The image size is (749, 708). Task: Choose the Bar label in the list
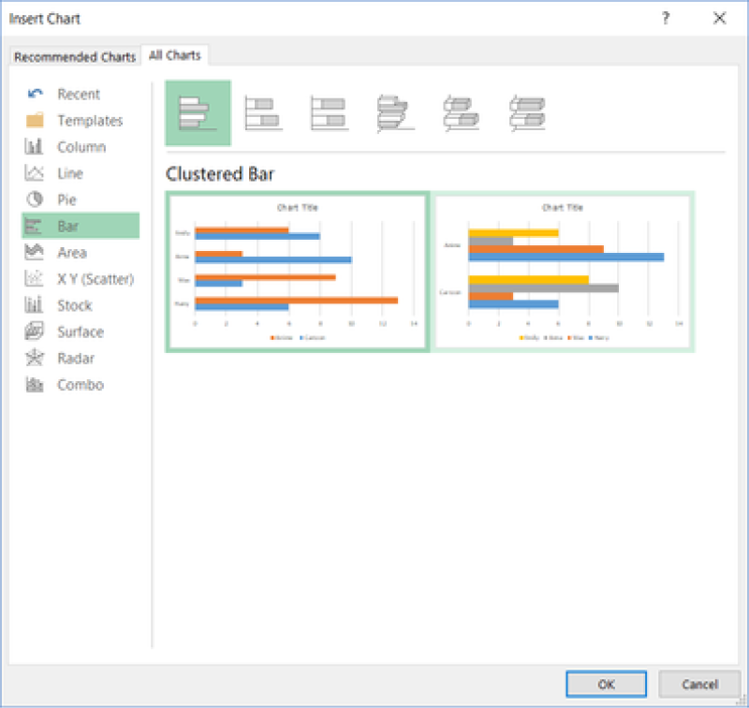point(67,226)
